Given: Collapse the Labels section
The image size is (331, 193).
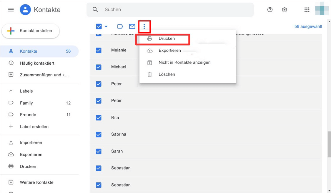Looking at the screenshot, I should coord(11,91).
